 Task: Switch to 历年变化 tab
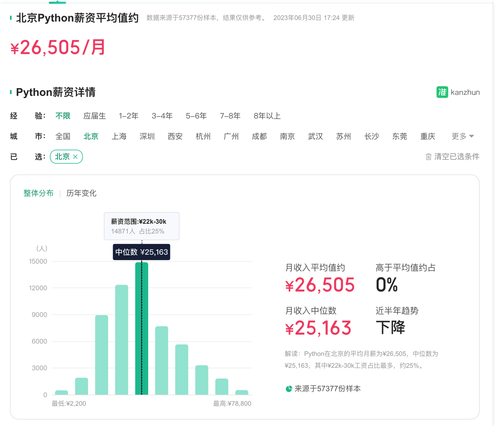tap(81, 193)
